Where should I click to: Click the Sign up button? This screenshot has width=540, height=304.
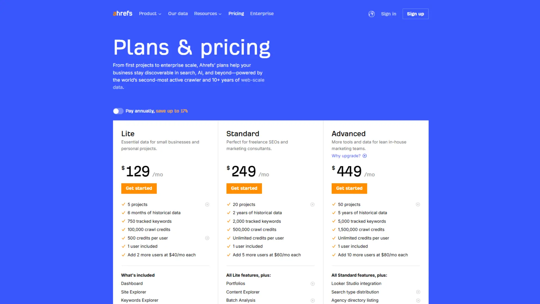tap(415, 14)
